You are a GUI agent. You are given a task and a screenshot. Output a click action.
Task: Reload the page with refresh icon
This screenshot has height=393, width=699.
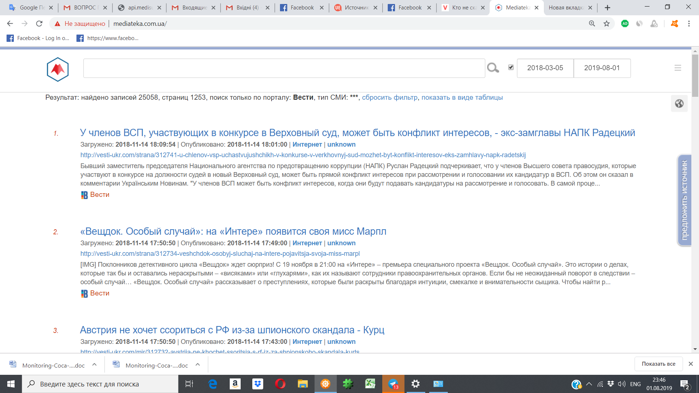click(x=39, y=24)
